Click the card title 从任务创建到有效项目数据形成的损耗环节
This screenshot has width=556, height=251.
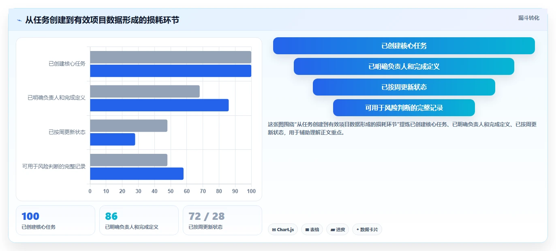point(102,20)
